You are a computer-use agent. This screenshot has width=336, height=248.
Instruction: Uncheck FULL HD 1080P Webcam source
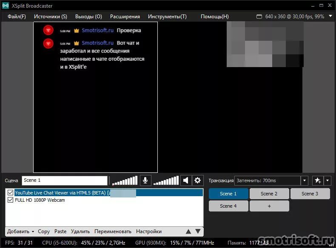(10, 200)
